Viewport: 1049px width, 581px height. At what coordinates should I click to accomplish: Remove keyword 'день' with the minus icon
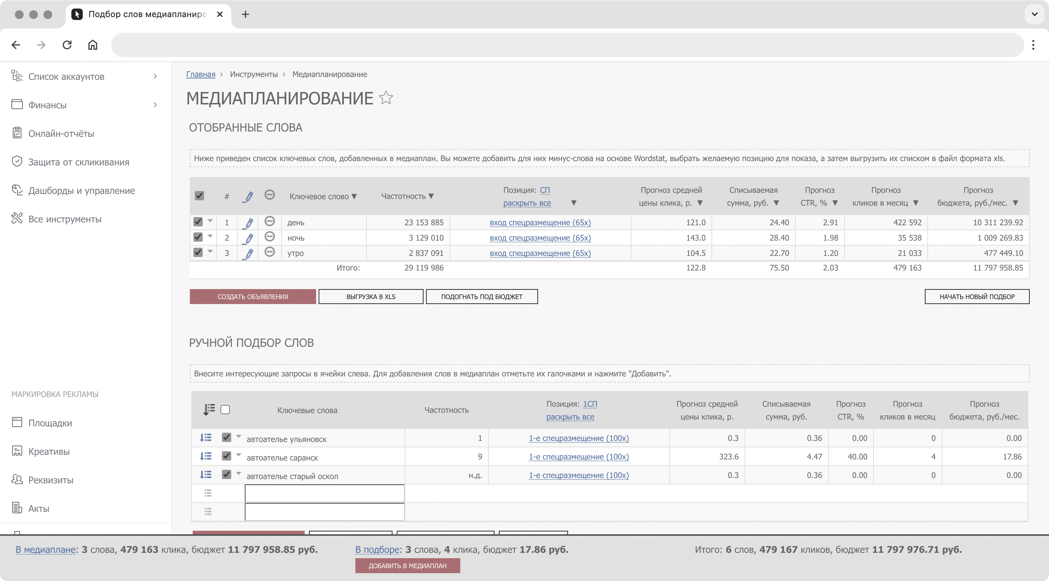click(x=270, y=221)
